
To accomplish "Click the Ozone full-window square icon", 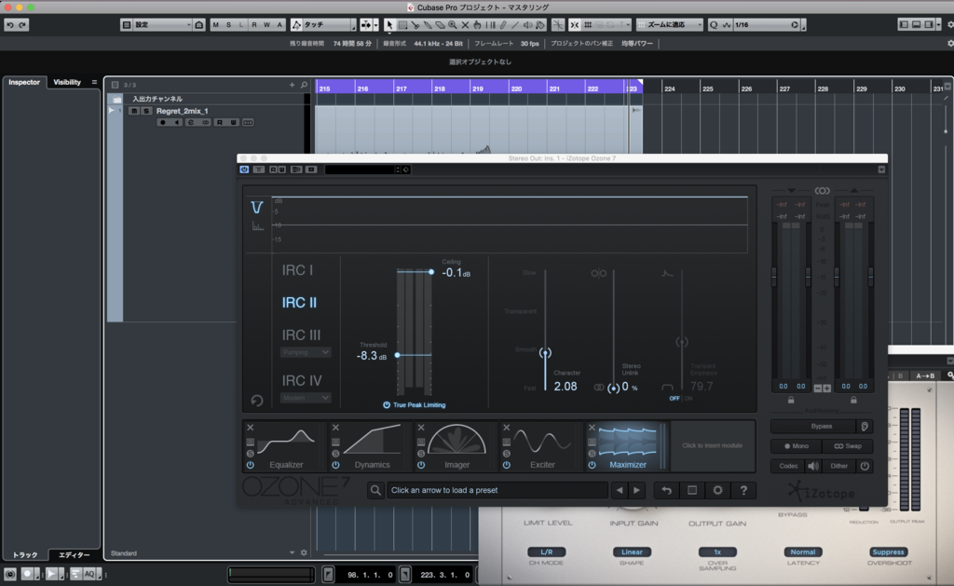I will click(692, 490).
